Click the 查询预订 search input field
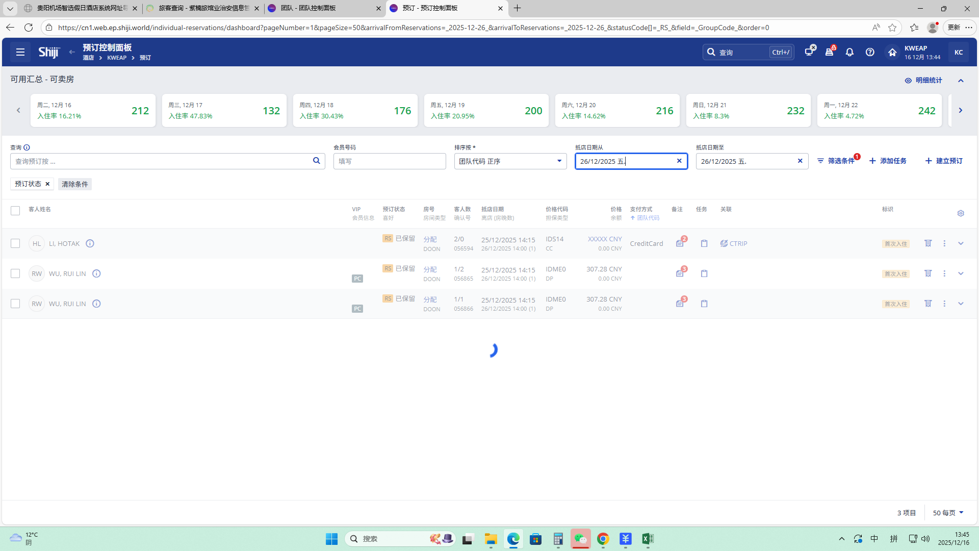 tap(161, 161)
